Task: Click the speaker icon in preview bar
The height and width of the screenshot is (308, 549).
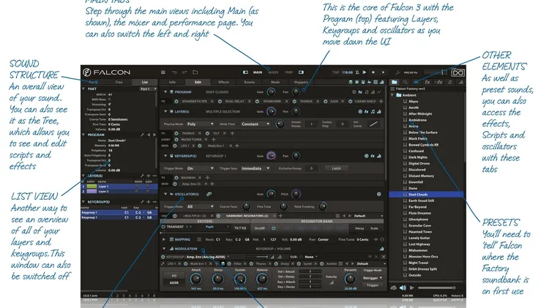Action: click(x=403, y=288)
